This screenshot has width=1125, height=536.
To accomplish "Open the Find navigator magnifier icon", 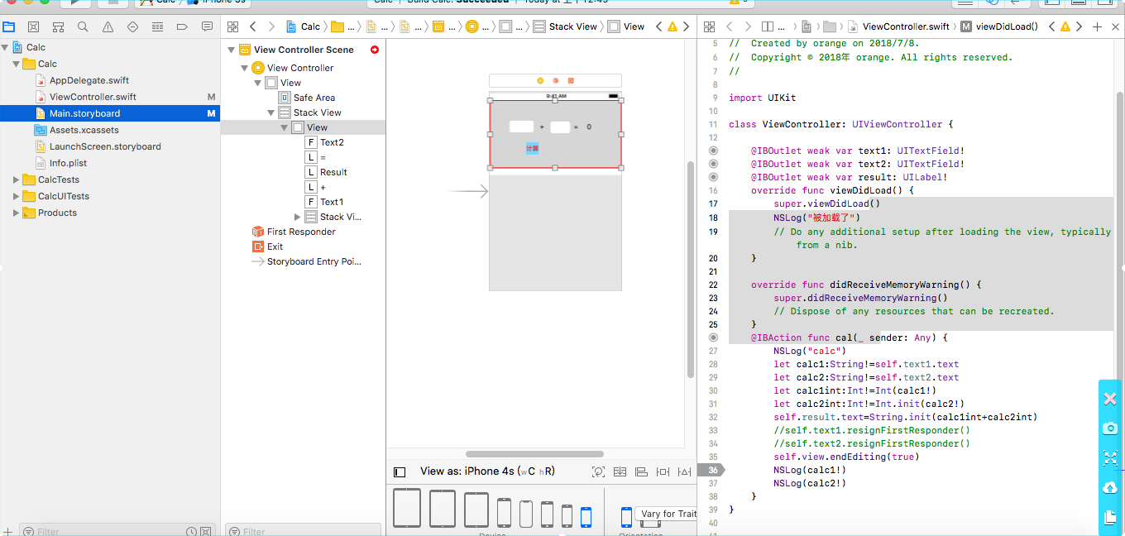I will click(83, 26).
